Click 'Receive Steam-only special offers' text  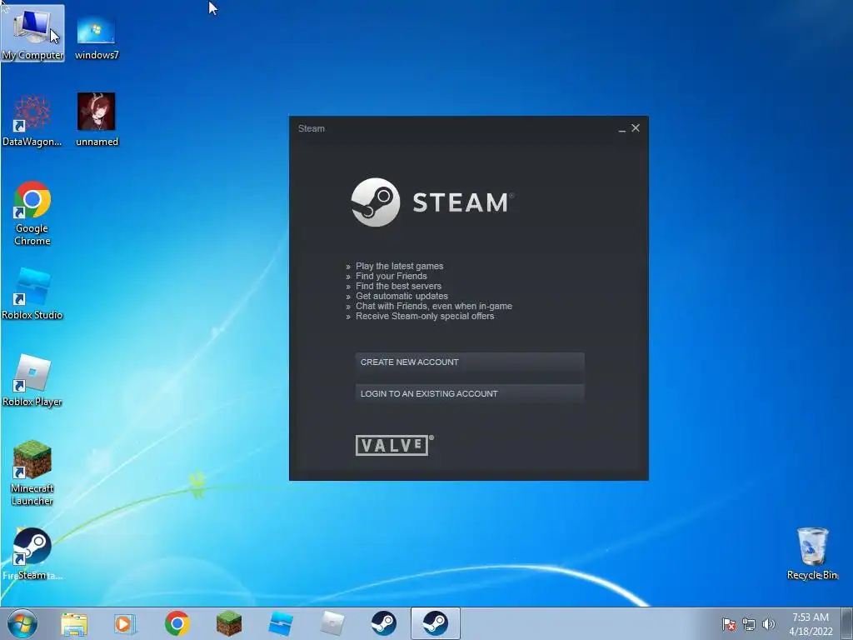pyautogui.click(x=425, y=316)
